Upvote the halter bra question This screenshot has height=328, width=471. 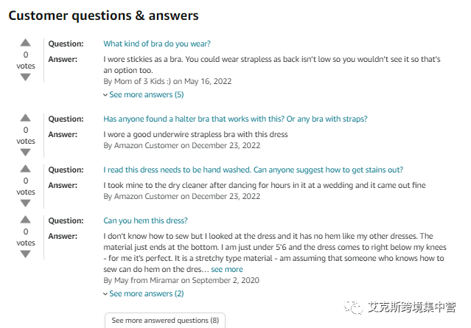(26, 118)
